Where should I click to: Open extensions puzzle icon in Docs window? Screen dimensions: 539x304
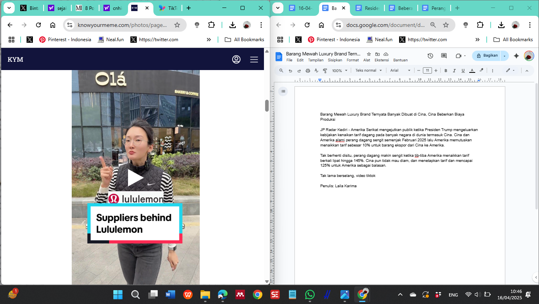coord(480,25)
